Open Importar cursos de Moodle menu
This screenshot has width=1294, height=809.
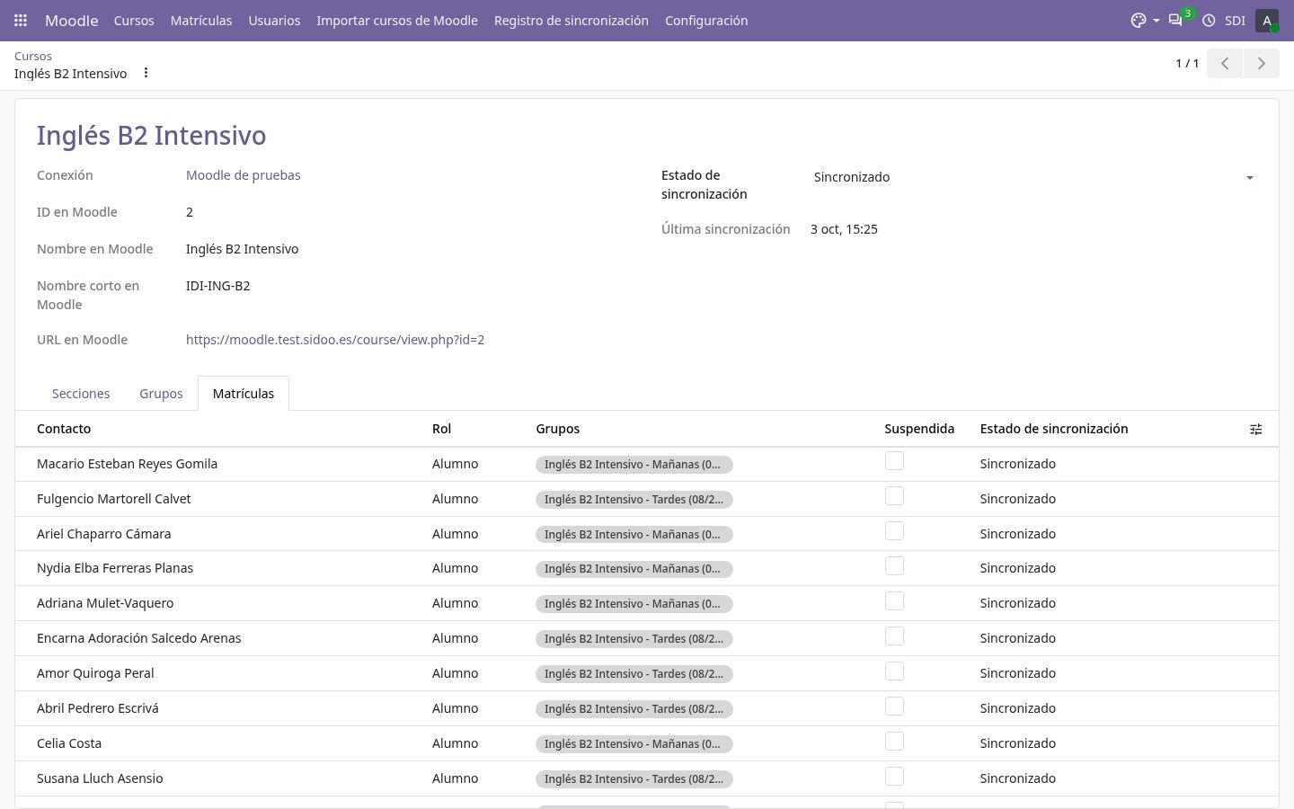point(397,20)
